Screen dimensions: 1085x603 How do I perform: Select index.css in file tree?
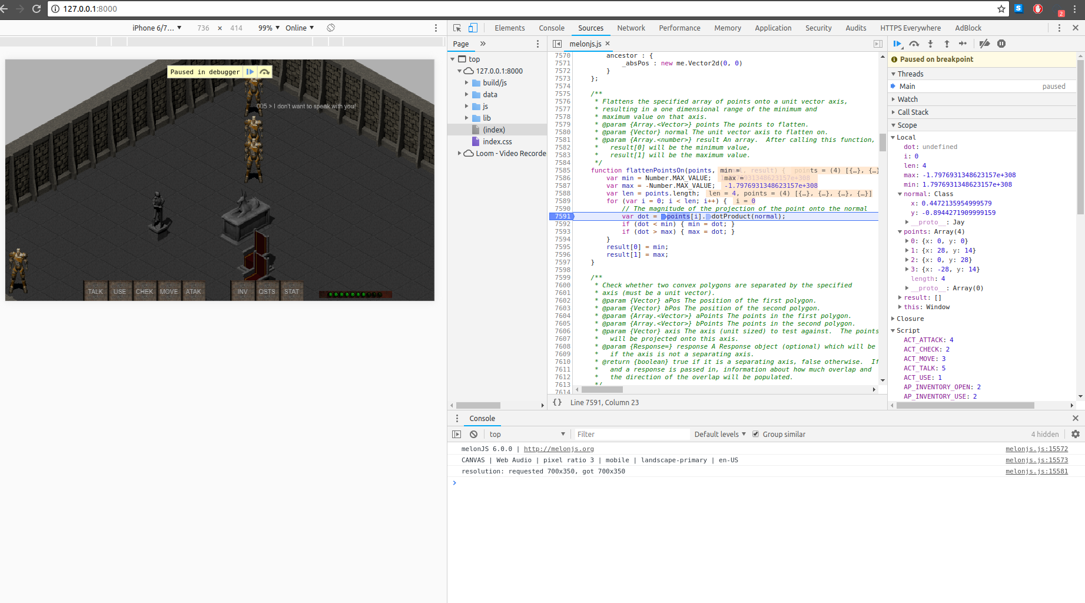pyautogui.click(x=497, y=141)
